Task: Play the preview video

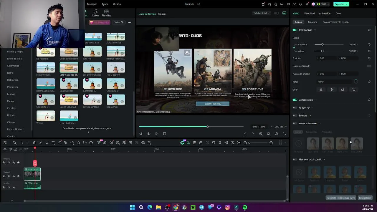Action: click(157, 134)
